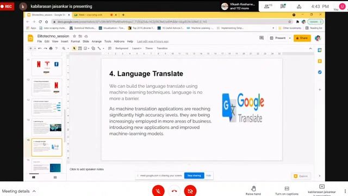Move presentation to folder icon
The width and height of the screenshot is (348, 196).
click(x=80, y=36)
